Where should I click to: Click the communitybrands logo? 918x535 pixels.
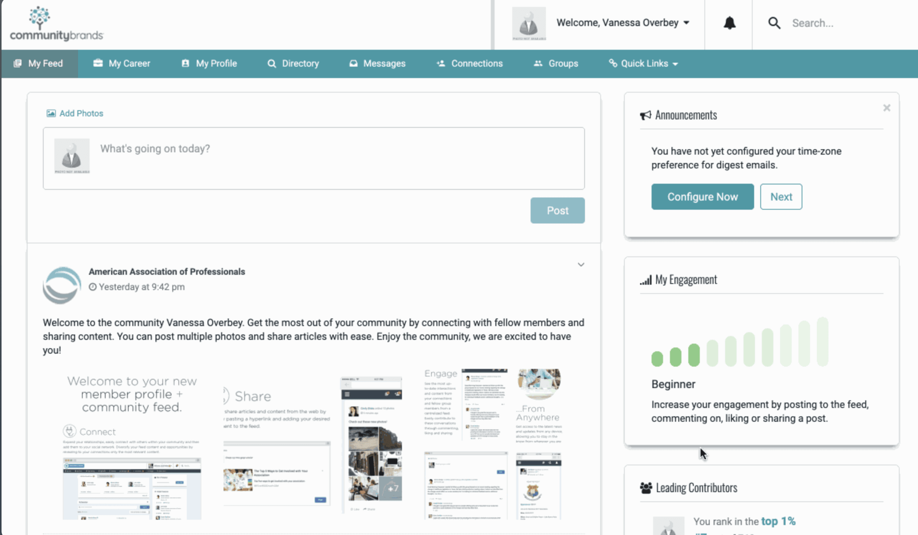coord(56,24)
